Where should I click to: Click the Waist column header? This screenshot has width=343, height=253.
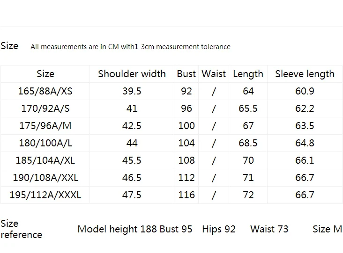pos(214,74)
